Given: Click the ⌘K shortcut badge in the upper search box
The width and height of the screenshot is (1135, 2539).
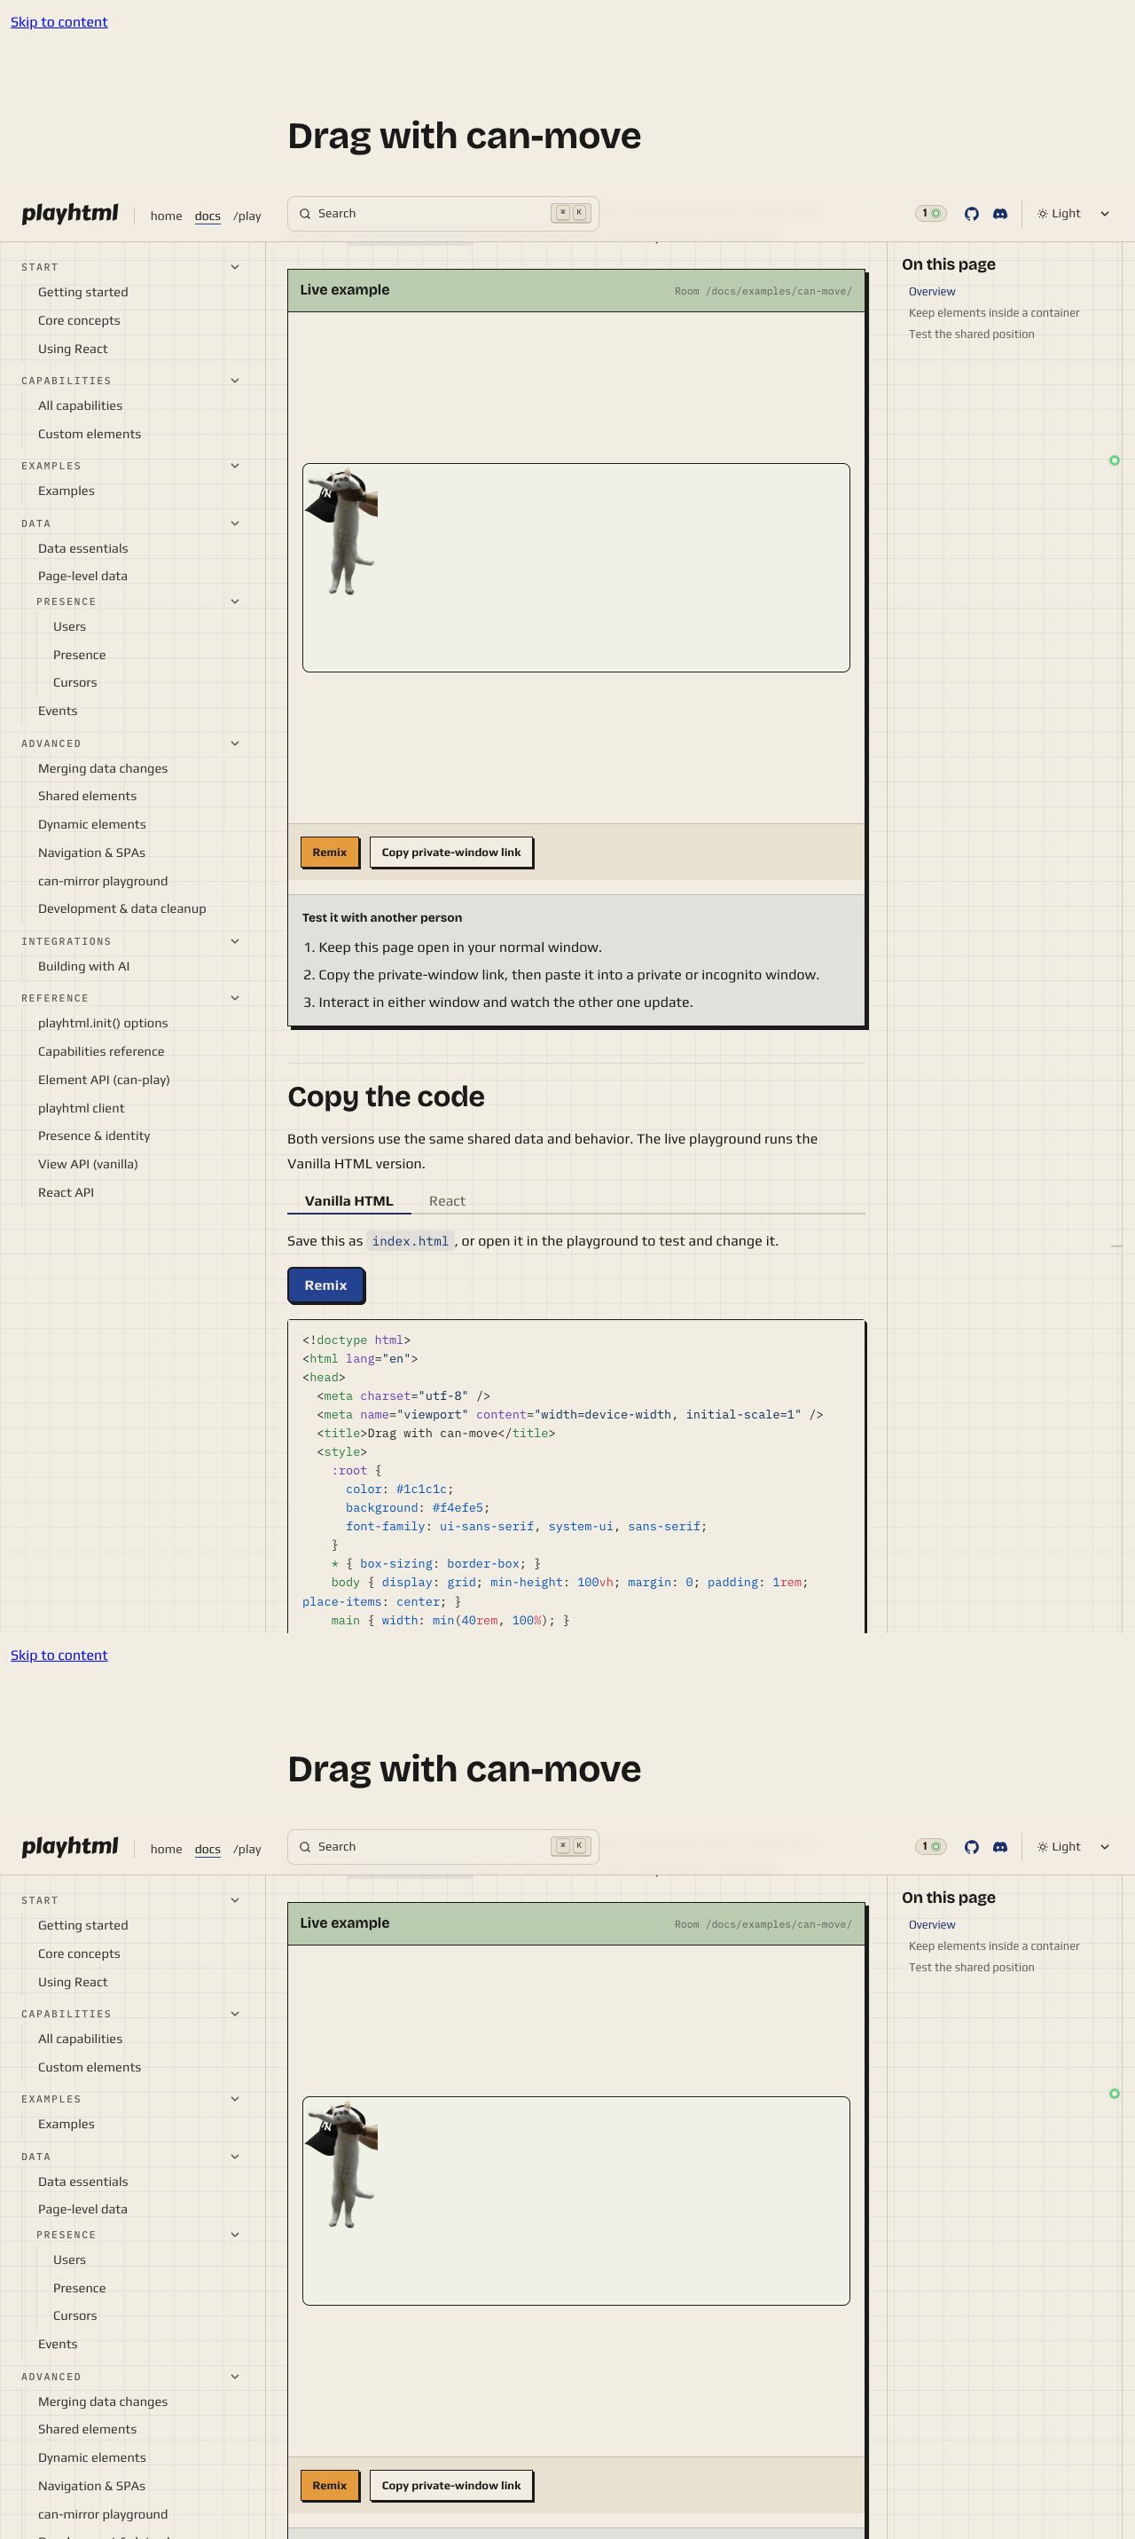Looking at the screenshot, I should [x=570, y=213].
